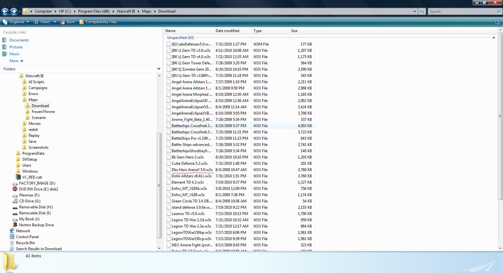Expand the arrow after Maps in path
503x273 pixels.
pos(155,11)
